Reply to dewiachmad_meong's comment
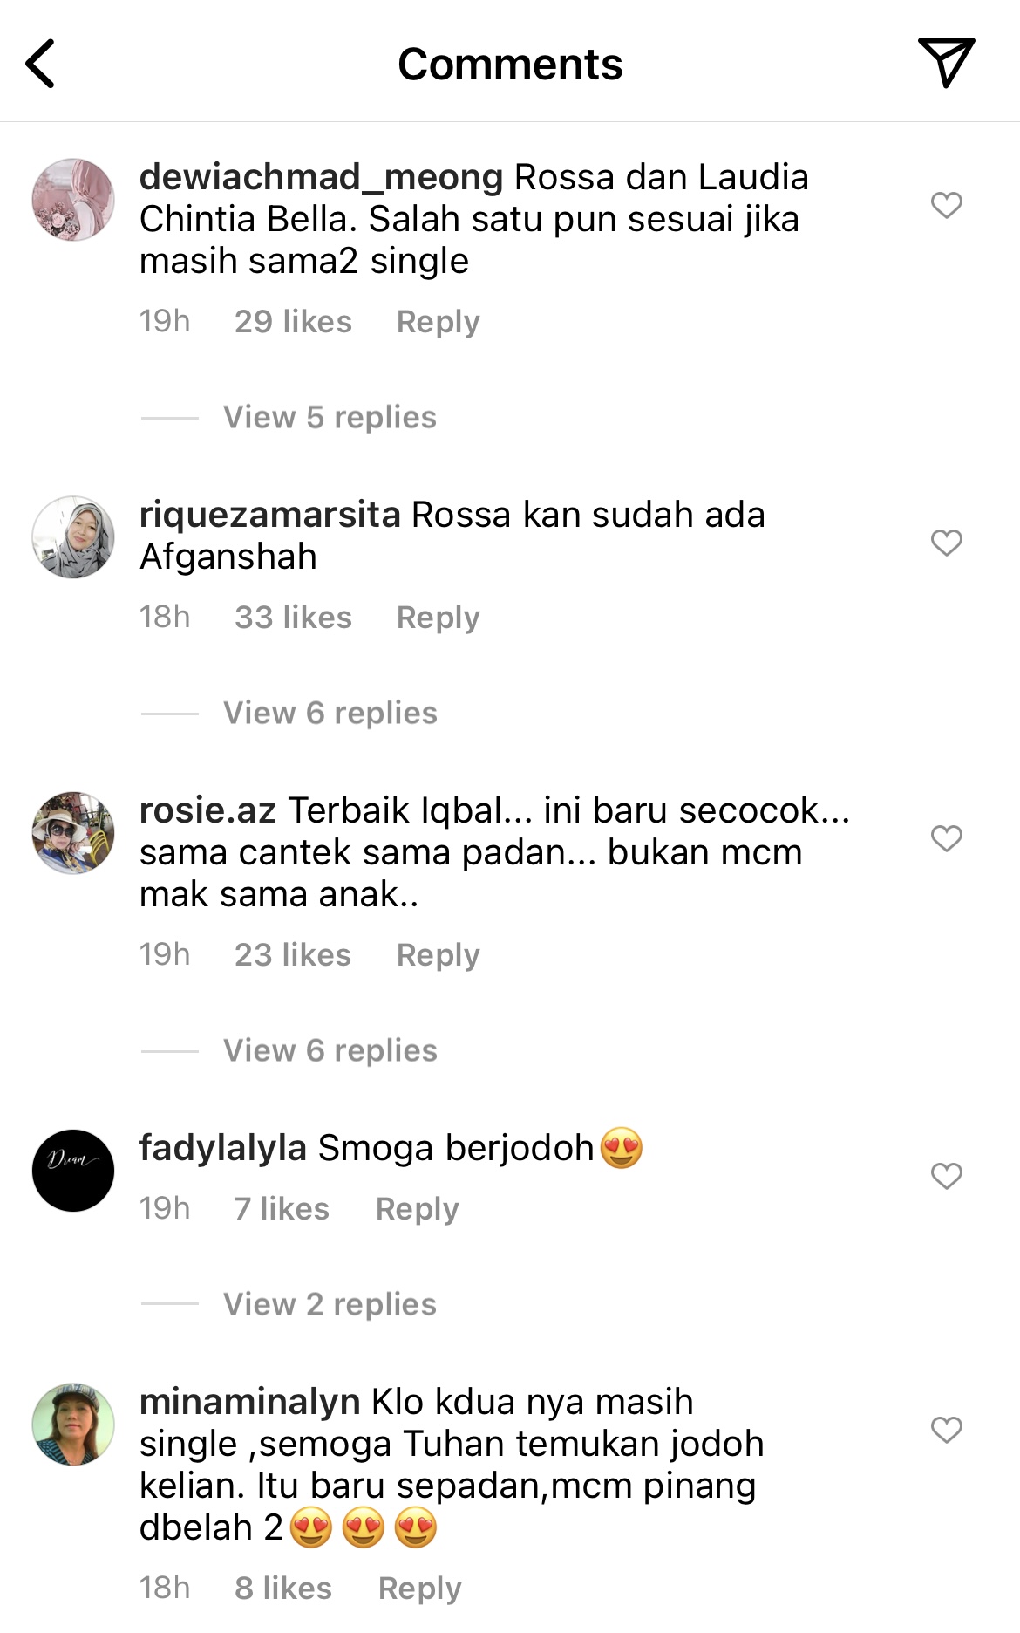1020x1633 pixels. 438,322
